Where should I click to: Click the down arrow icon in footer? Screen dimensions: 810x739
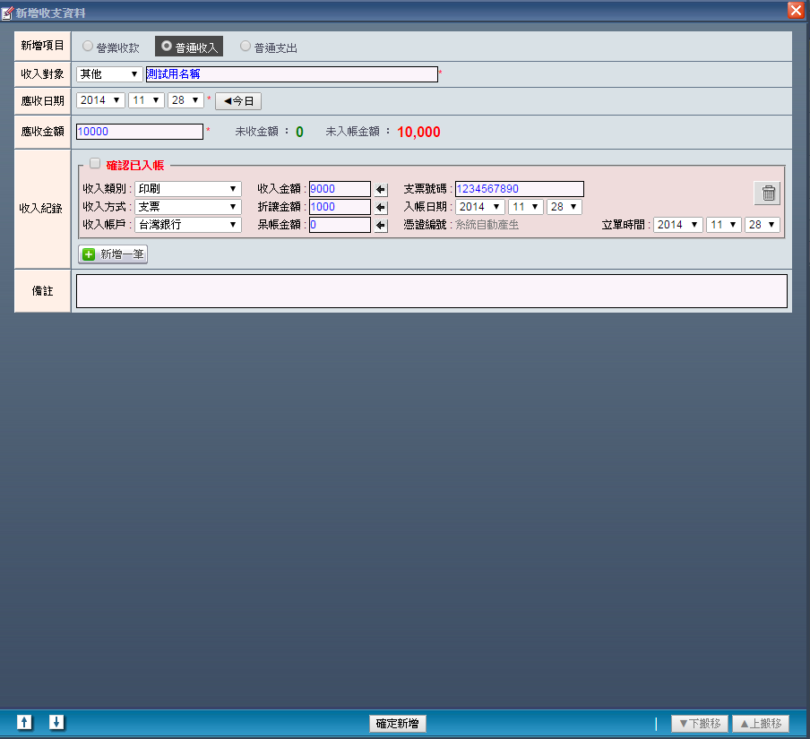point(56,722)
